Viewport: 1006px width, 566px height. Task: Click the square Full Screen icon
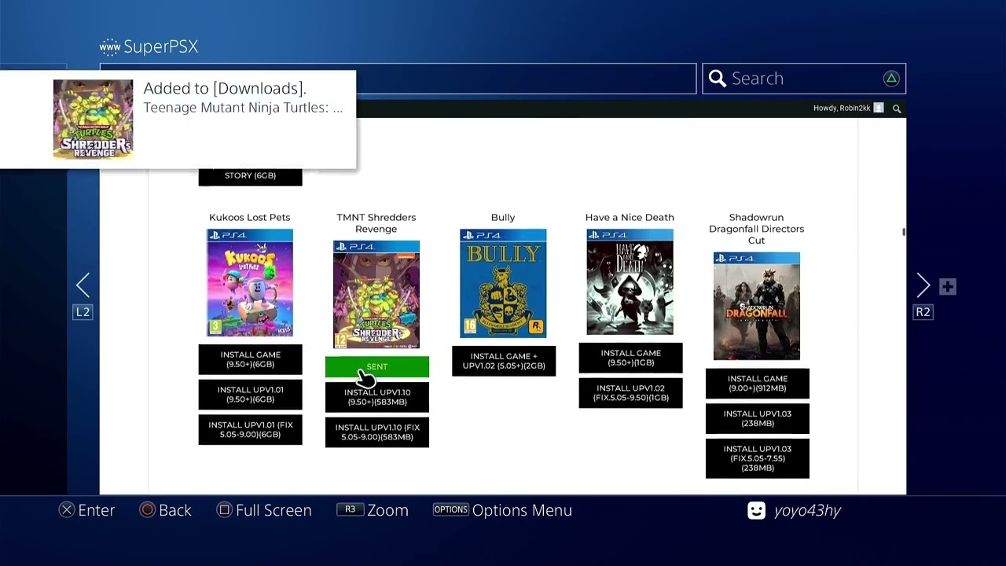click(224, 510)
